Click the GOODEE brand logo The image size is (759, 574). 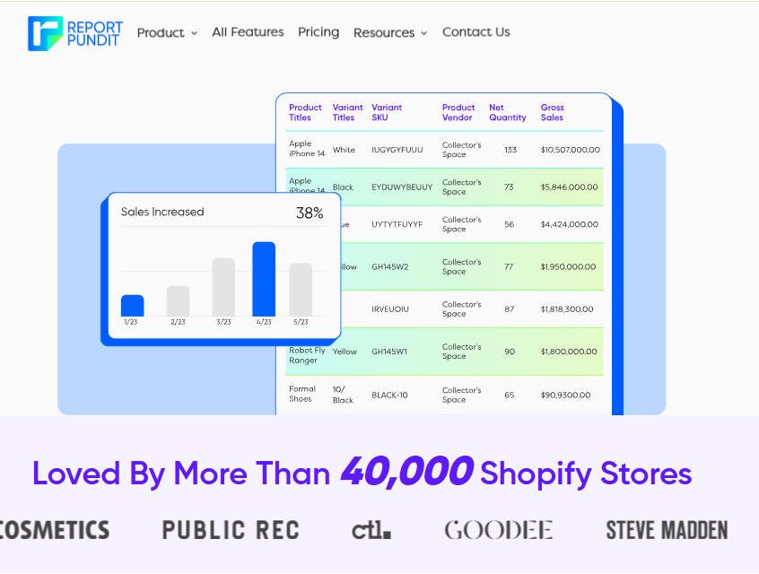point(499,530)
